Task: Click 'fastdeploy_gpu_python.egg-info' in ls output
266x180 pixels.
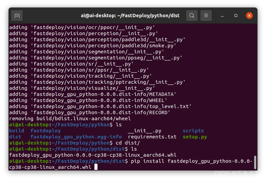Action: pyautogui.click(x=76, y=137)
